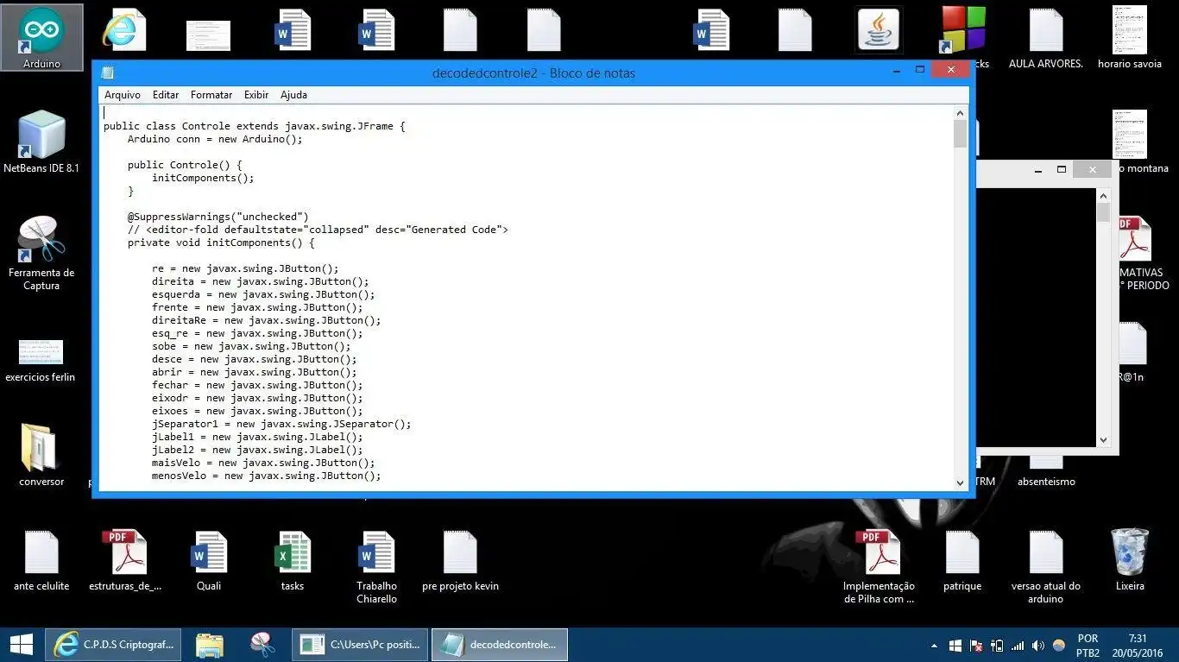The height and width of the screenshot is (662, 1179).
Task: Click Notepad scrollbar down arrow
Action: click(960, 483)
